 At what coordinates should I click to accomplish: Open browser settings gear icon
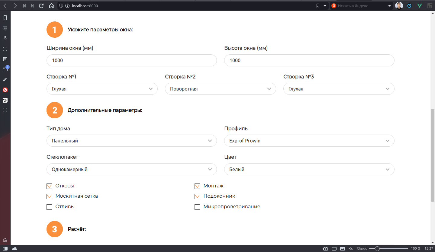click(5, 241)
